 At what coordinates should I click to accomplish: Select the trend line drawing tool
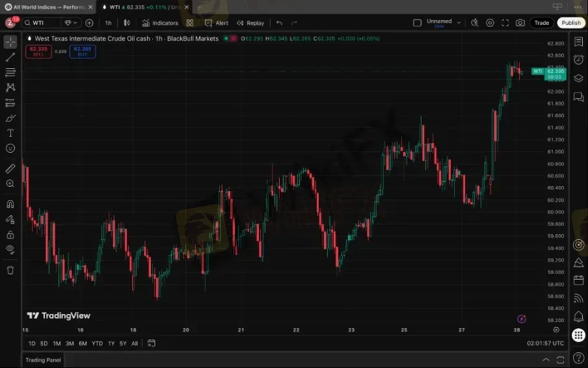pos(10,57)
